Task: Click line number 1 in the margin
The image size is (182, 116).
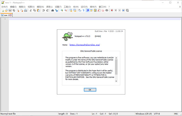Action: point(5,19)
